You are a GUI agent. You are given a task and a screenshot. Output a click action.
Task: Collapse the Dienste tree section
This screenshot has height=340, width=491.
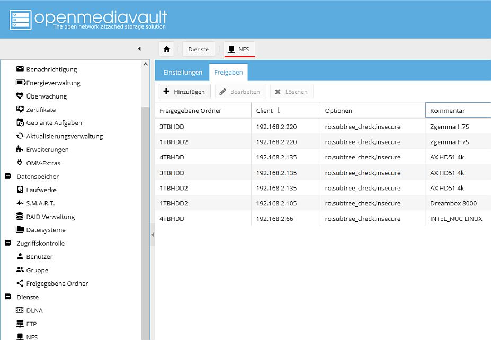[x=8, y=297]
